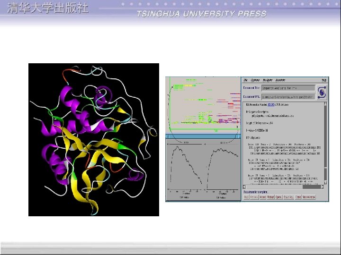Viewport: 341px width, 255px height.
Task: Click the Mosaic globe logo icon
Action: (322, 93)
